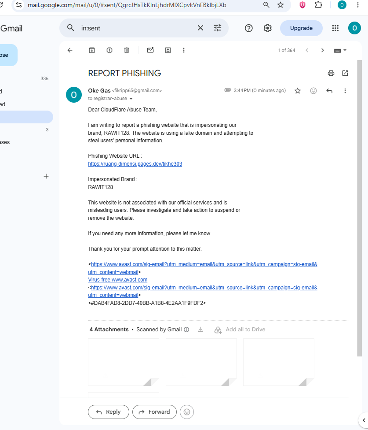The width and height of the screenshot is (368, 430).
Task: Open the message's three-dot More menu
Action: pyautogui.click(x=345, y=91)
